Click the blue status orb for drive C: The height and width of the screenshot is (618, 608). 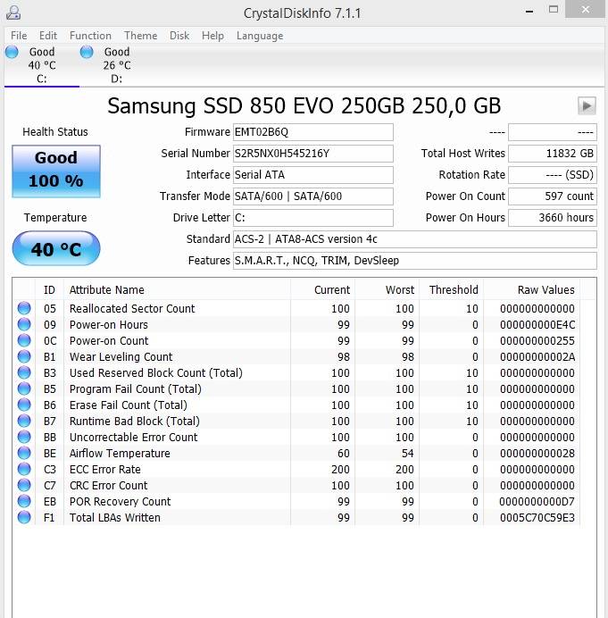(x=12, y=52)
